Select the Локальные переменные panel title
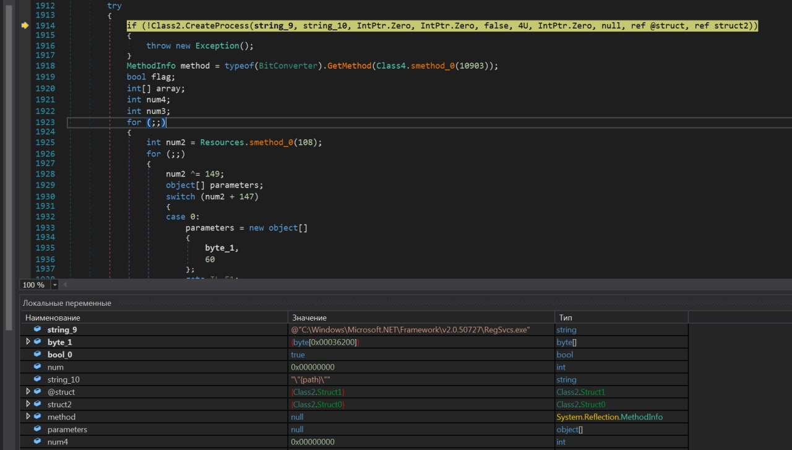This screenshot has height=450, width=792. (67, 303)
